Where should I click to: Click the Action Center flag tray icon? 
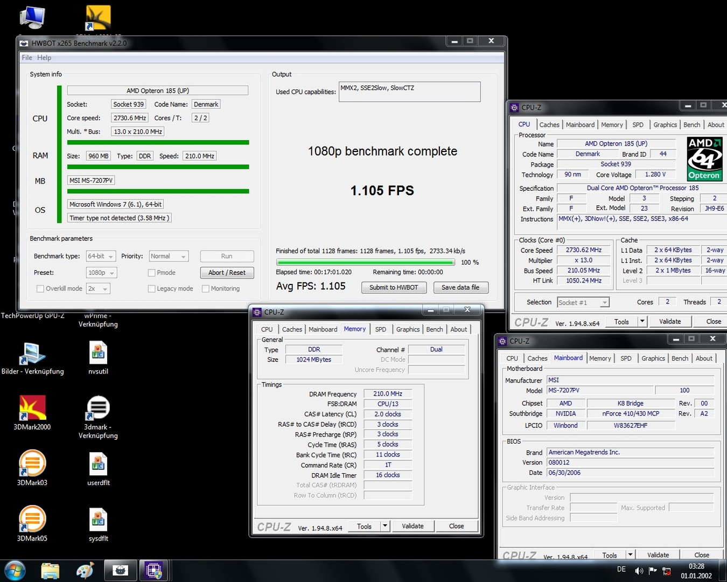[653, 571]
